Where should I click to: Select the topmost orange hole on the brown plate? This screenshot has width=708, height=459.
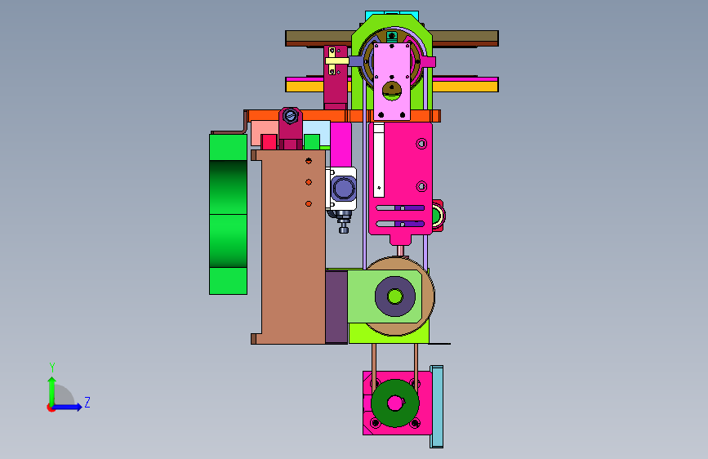[x=309, y=160]
